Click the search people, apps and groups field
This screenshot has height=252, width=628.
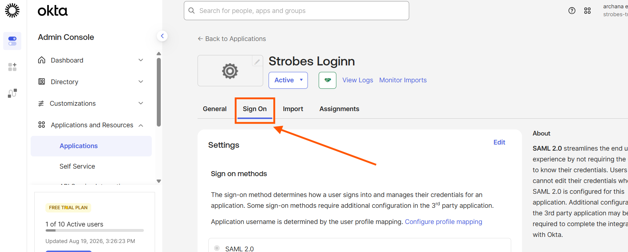coord(296,11)
